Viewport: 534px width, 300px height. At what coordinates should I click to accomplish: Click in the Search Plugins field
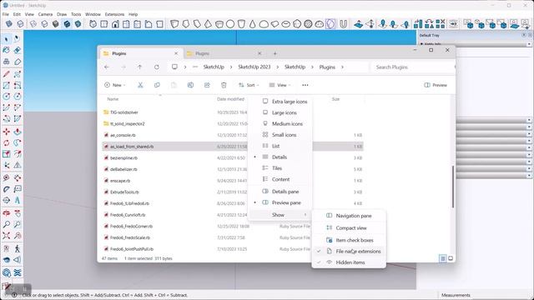pos(412,67)
